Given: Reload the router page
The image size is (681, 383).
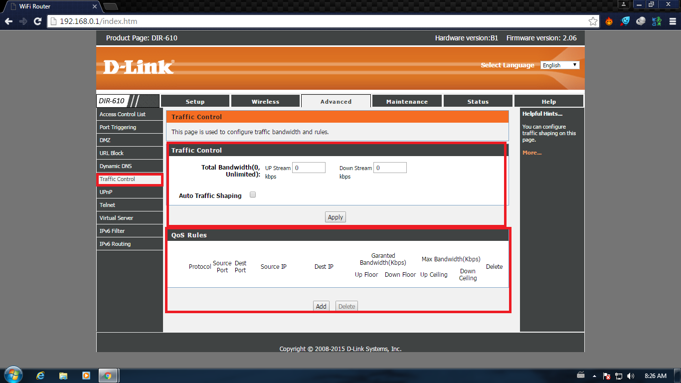Looking at the screenshot, I should [x=37, y=21].
